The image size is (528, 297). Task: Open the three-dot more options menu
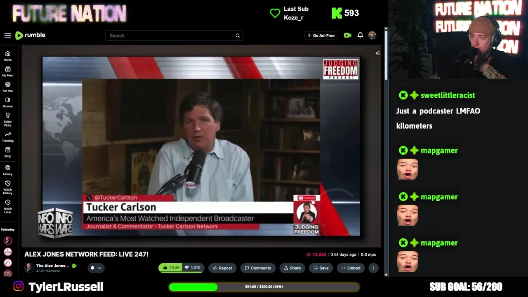pyautogui.click(x=373, y=268)
